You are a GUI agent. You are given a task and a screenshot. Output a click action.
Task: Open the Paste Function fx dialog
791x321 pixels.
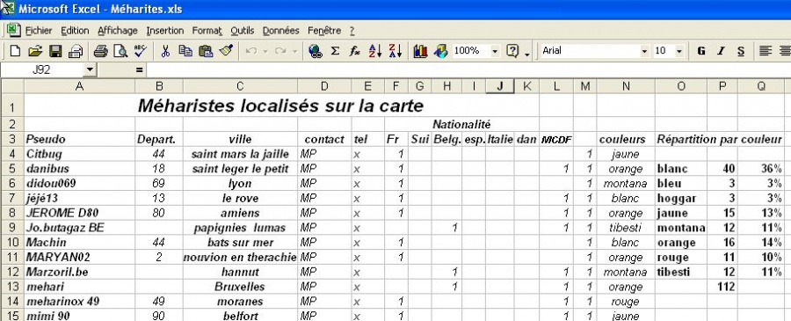(x=355, y=51)
